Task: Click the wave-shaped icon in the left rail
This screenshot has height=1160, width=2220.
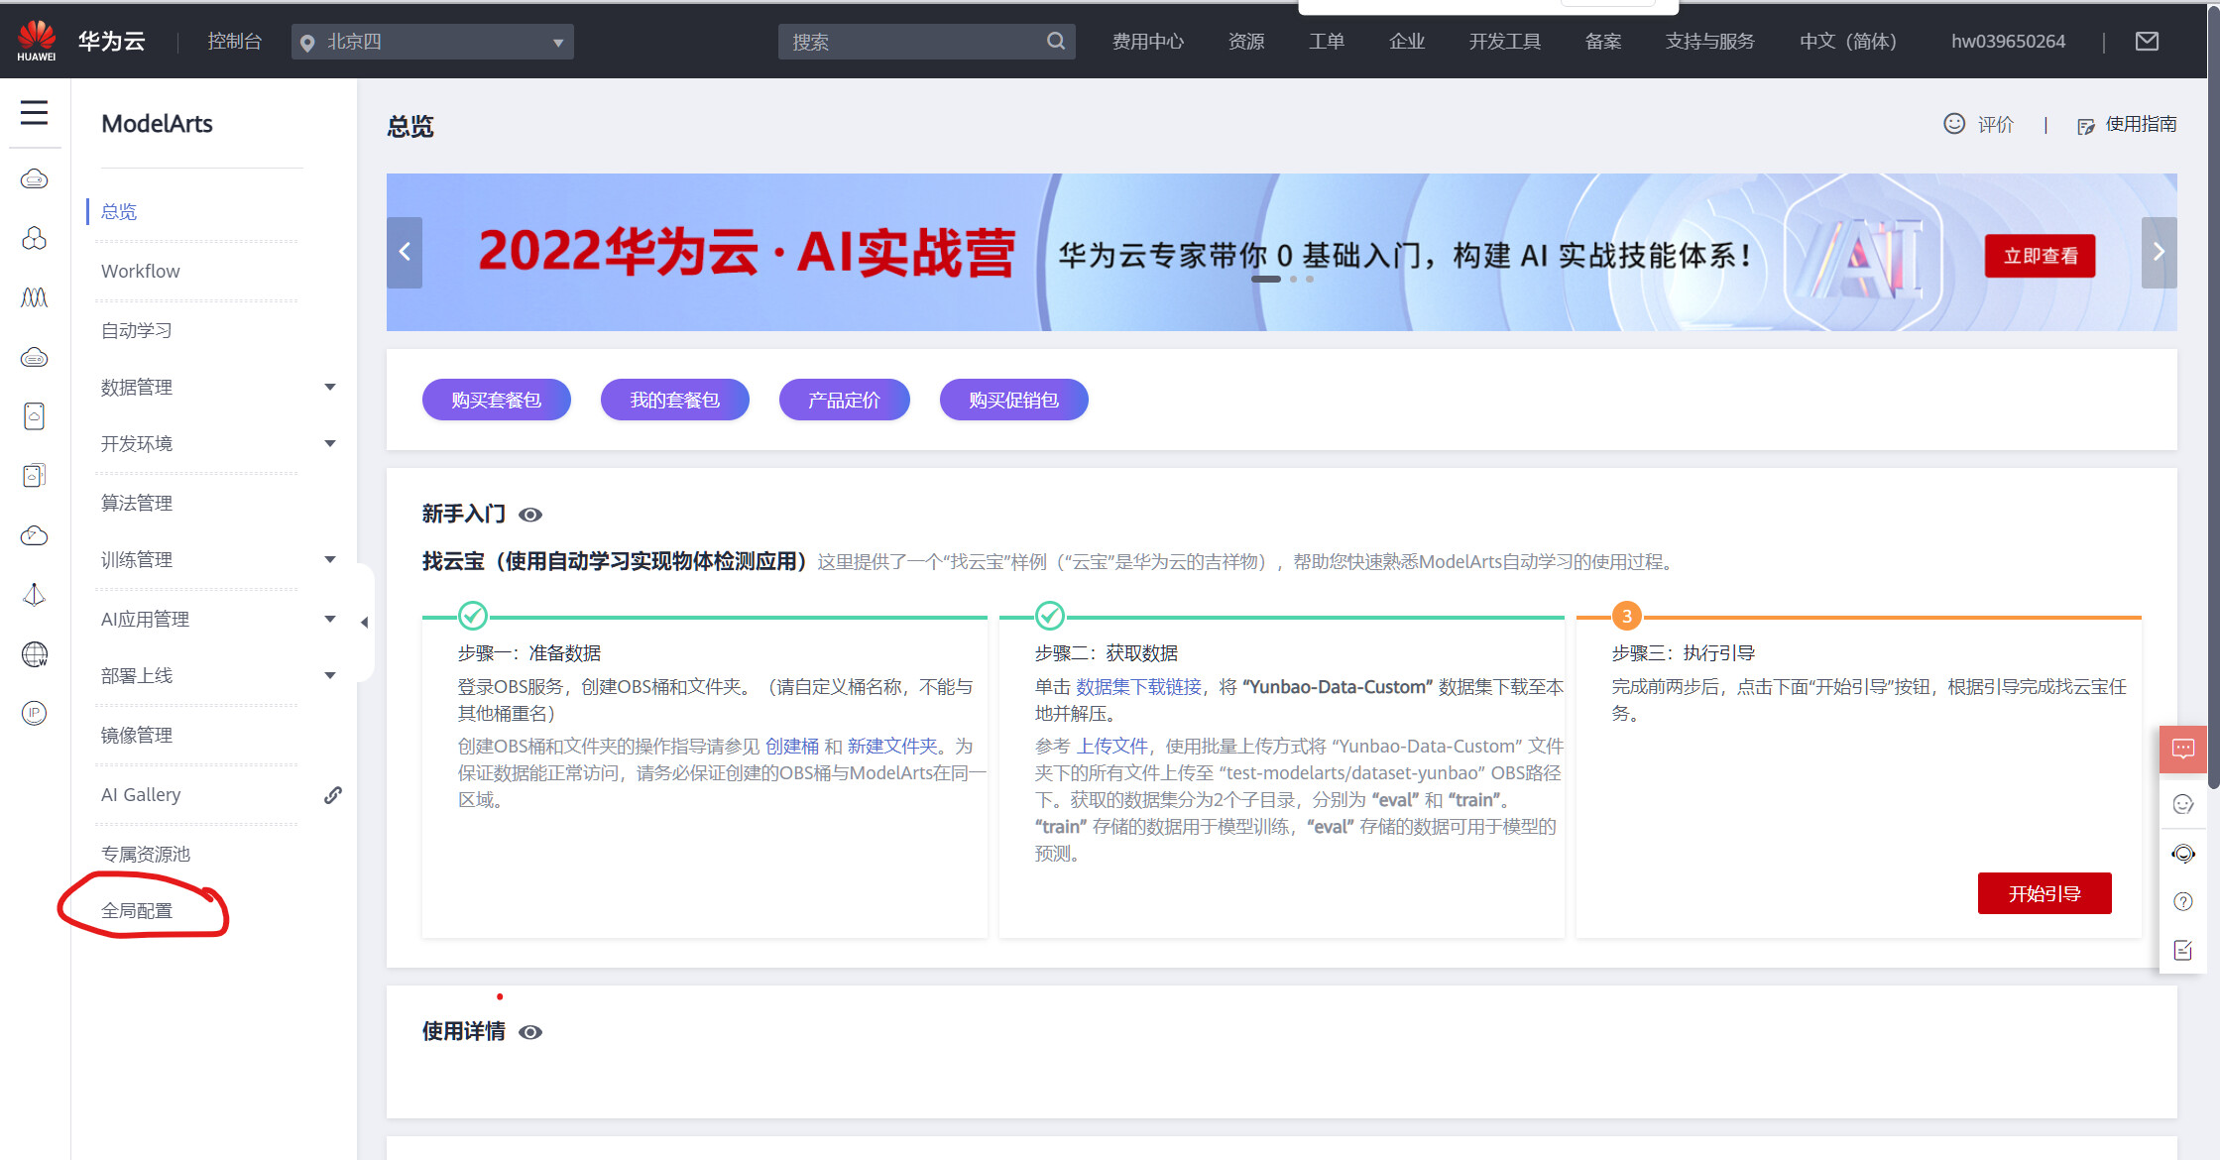Action: pyautogui.click(x=34, y=297)
